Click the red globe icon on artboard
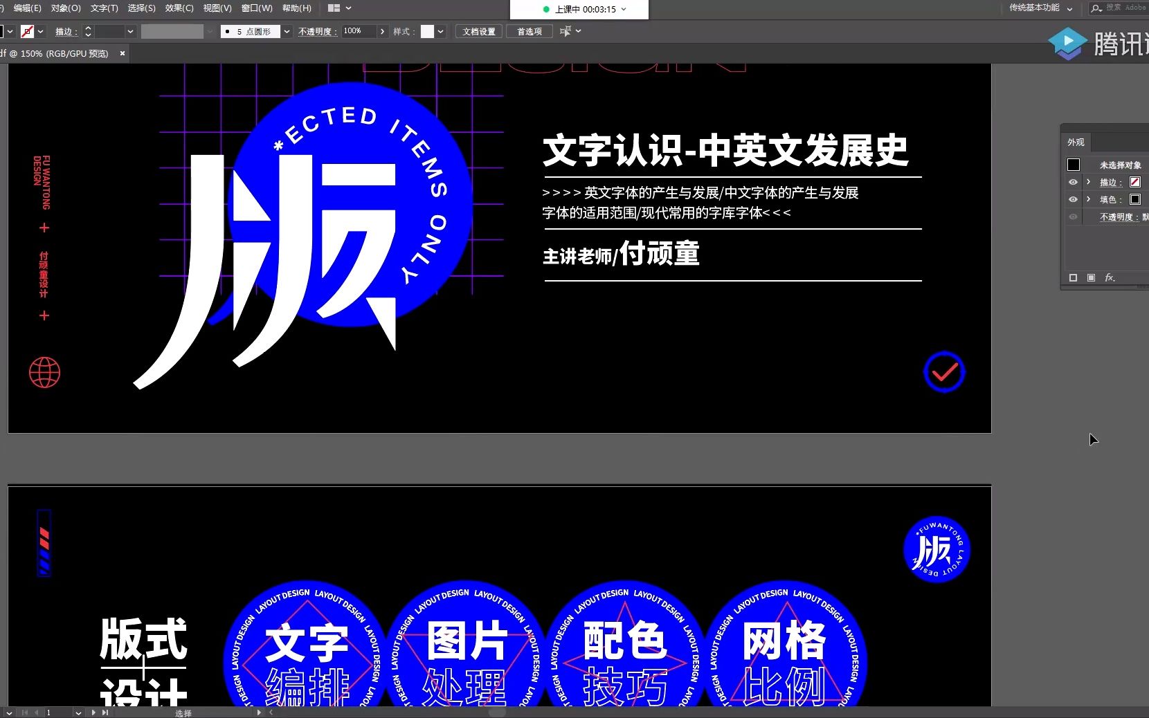This screenshot has width=1149, height=718. pos(44,372)
